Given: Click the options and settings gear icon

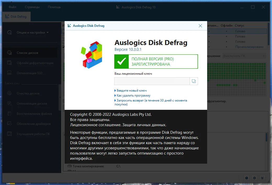Looking at the screenshot, I should click(x=9, y=32).
